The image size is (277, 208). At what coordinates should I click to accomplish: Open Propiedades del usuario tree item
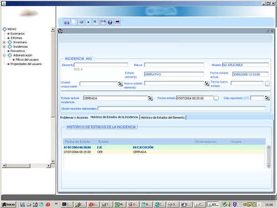(x=26, y=64)
